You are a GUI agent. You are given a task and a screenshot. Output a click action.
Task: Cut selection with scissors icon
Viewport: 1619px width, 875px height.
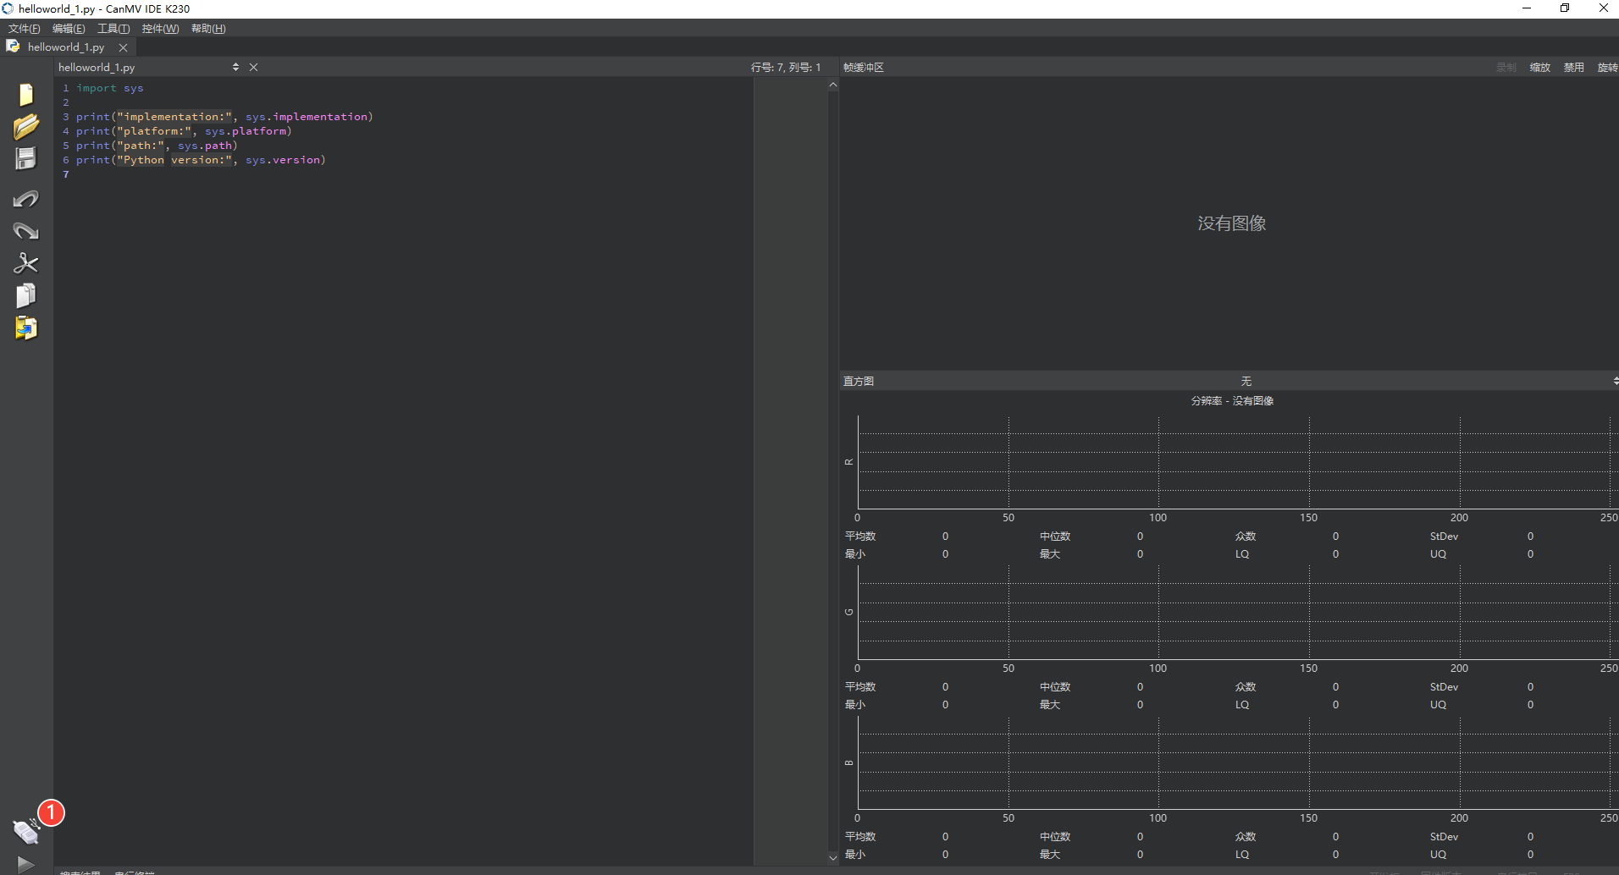pos(26,263)
